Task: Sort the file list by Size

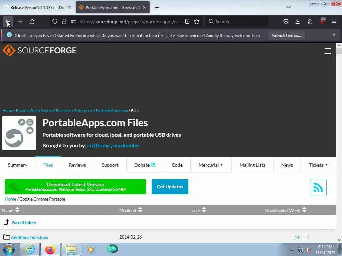Action: [199, 210]
